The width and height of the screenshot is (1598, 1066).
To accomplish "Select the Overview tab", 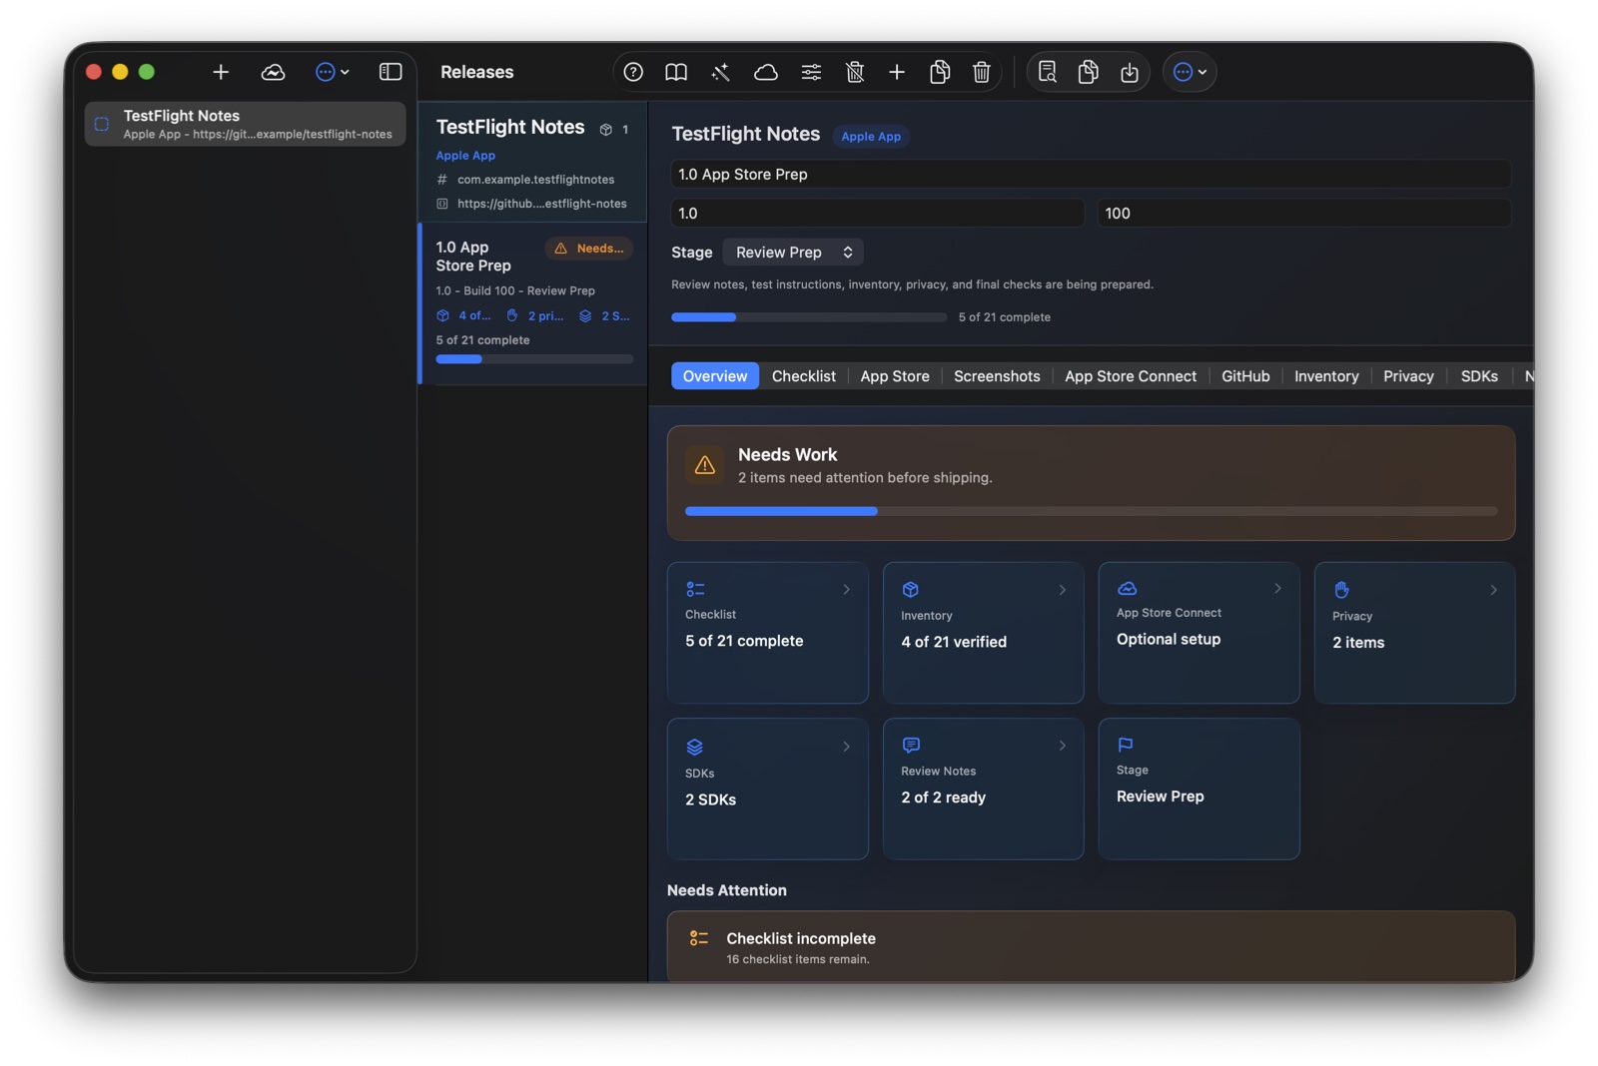I will pyautogui.click(x=715, y=376).
